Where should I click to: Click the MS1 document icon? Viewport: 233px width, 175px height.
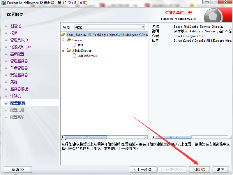coord(75,45)
